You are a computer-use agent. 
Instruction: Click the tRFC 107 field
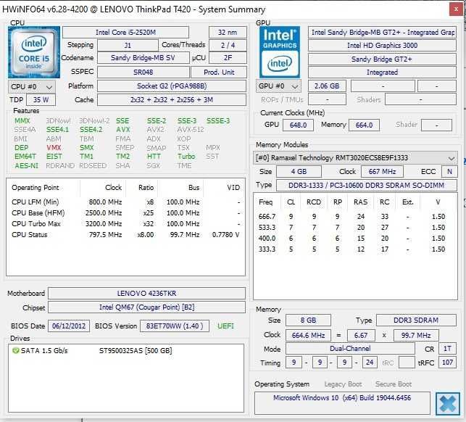[x=447, y=363]
